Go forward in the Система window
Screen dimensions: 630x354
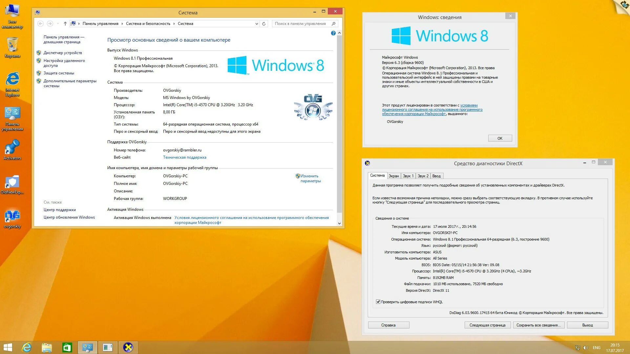[x=50, y=24]
